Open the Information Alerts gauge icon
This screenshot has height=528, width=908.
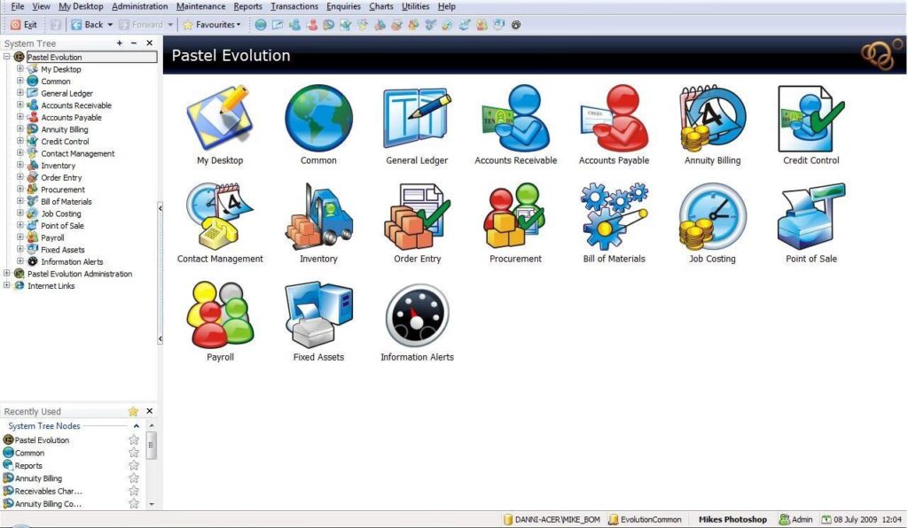pyautogui.click(x=417, y=316)
